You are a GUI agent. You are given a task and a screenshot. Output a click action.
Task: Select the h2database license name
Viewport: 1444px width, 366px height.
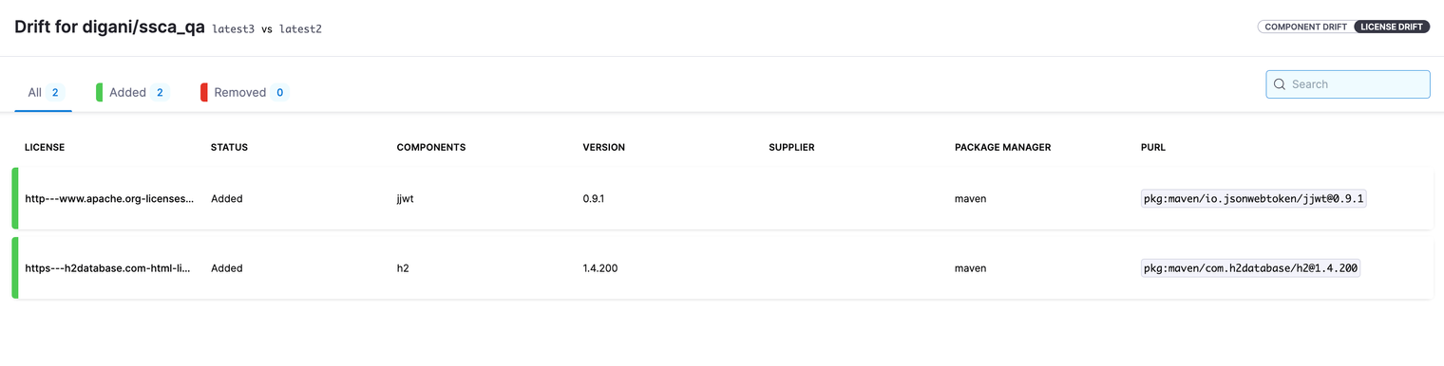[x=107, y=268]
